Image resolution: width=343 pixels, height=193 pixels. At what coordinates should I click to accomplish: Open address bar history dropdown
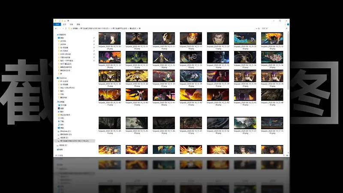click(256, 28)
